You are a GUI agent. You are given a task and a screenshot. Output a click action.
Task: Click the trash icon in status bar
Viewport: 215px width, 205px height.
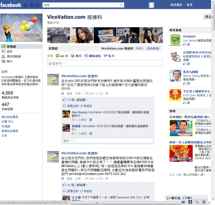204,202
